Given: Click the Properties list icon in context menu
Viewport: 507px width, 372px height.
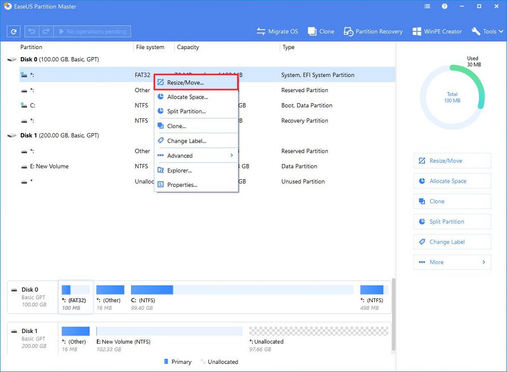Looking at the screenshot, I should (x=160, y=184).
